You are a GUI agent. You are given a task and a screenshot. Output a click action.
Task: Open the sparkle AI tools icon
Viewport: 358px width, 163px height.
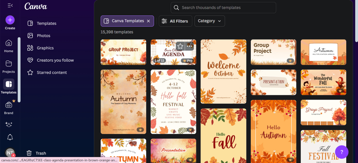(9, 124)
